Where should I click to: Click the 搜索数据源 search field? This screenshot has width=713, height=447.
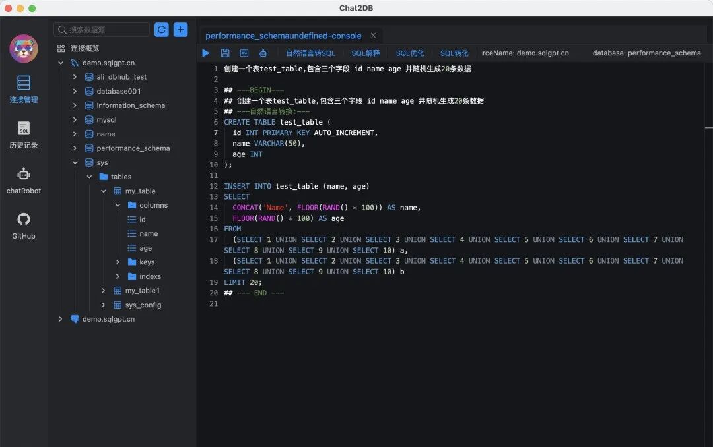pyautogui.click(x=102, y=30)
